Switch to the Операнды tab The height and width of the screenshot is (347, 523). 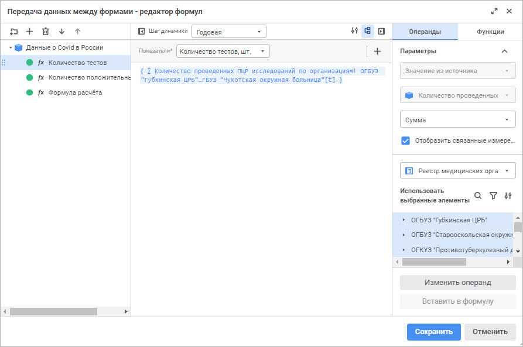point(425,32)
